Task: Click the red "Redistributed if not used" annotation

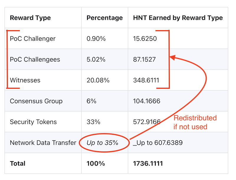Action: point(195,122)
